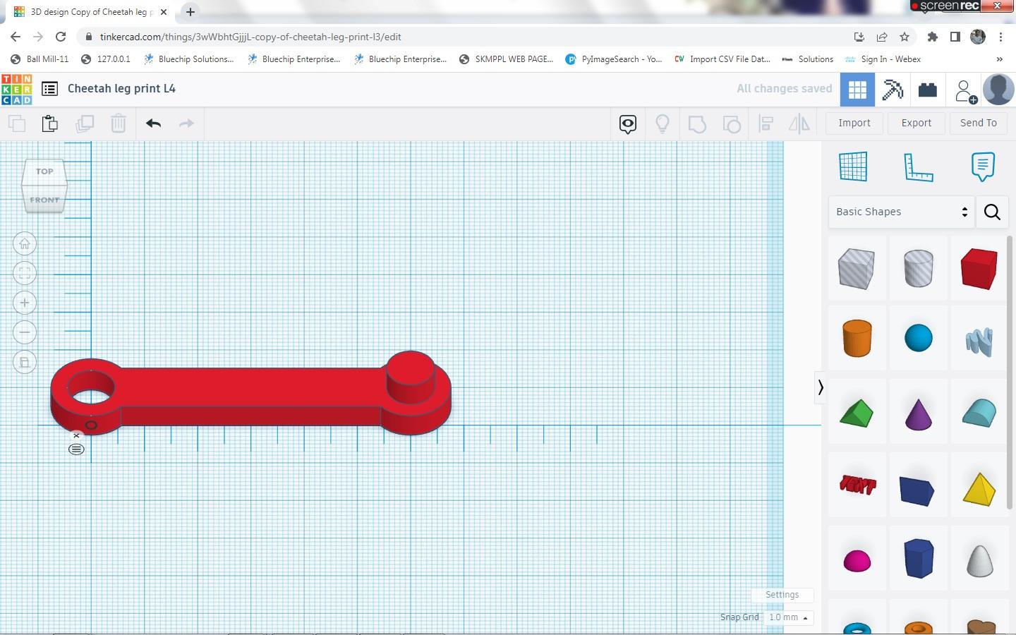The height and width of the screenshot is (635, 1016).
Task: Open the Bricks mode
Action: (928, 90)
